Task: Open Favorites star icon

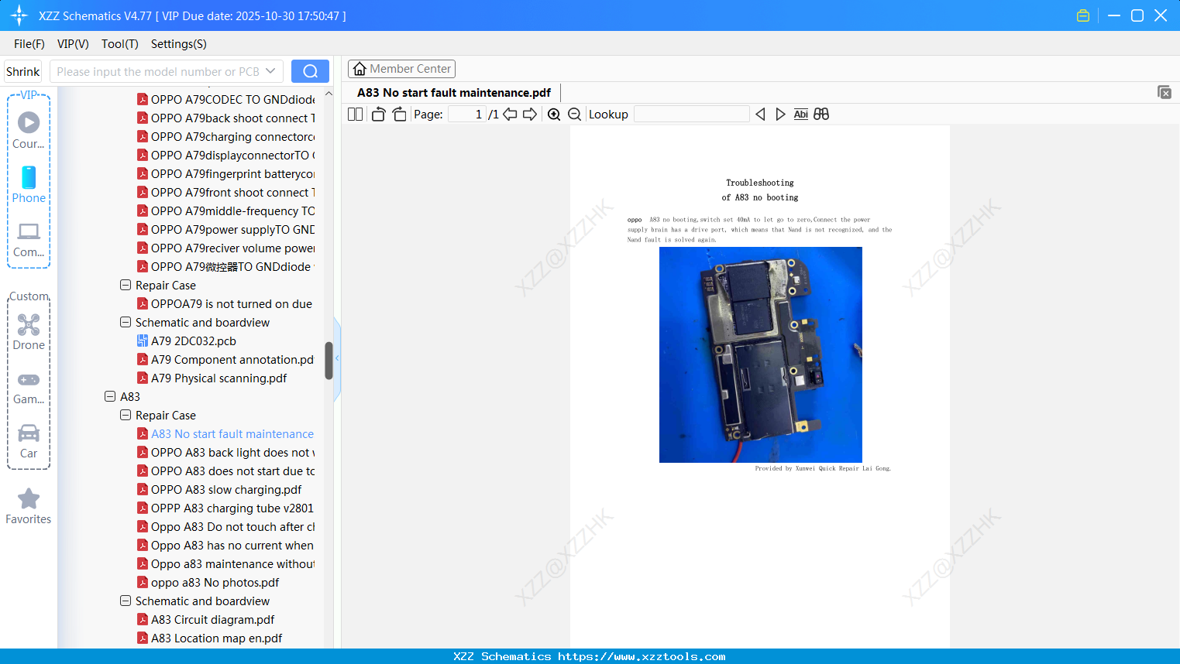Action: tap(29, 506)
